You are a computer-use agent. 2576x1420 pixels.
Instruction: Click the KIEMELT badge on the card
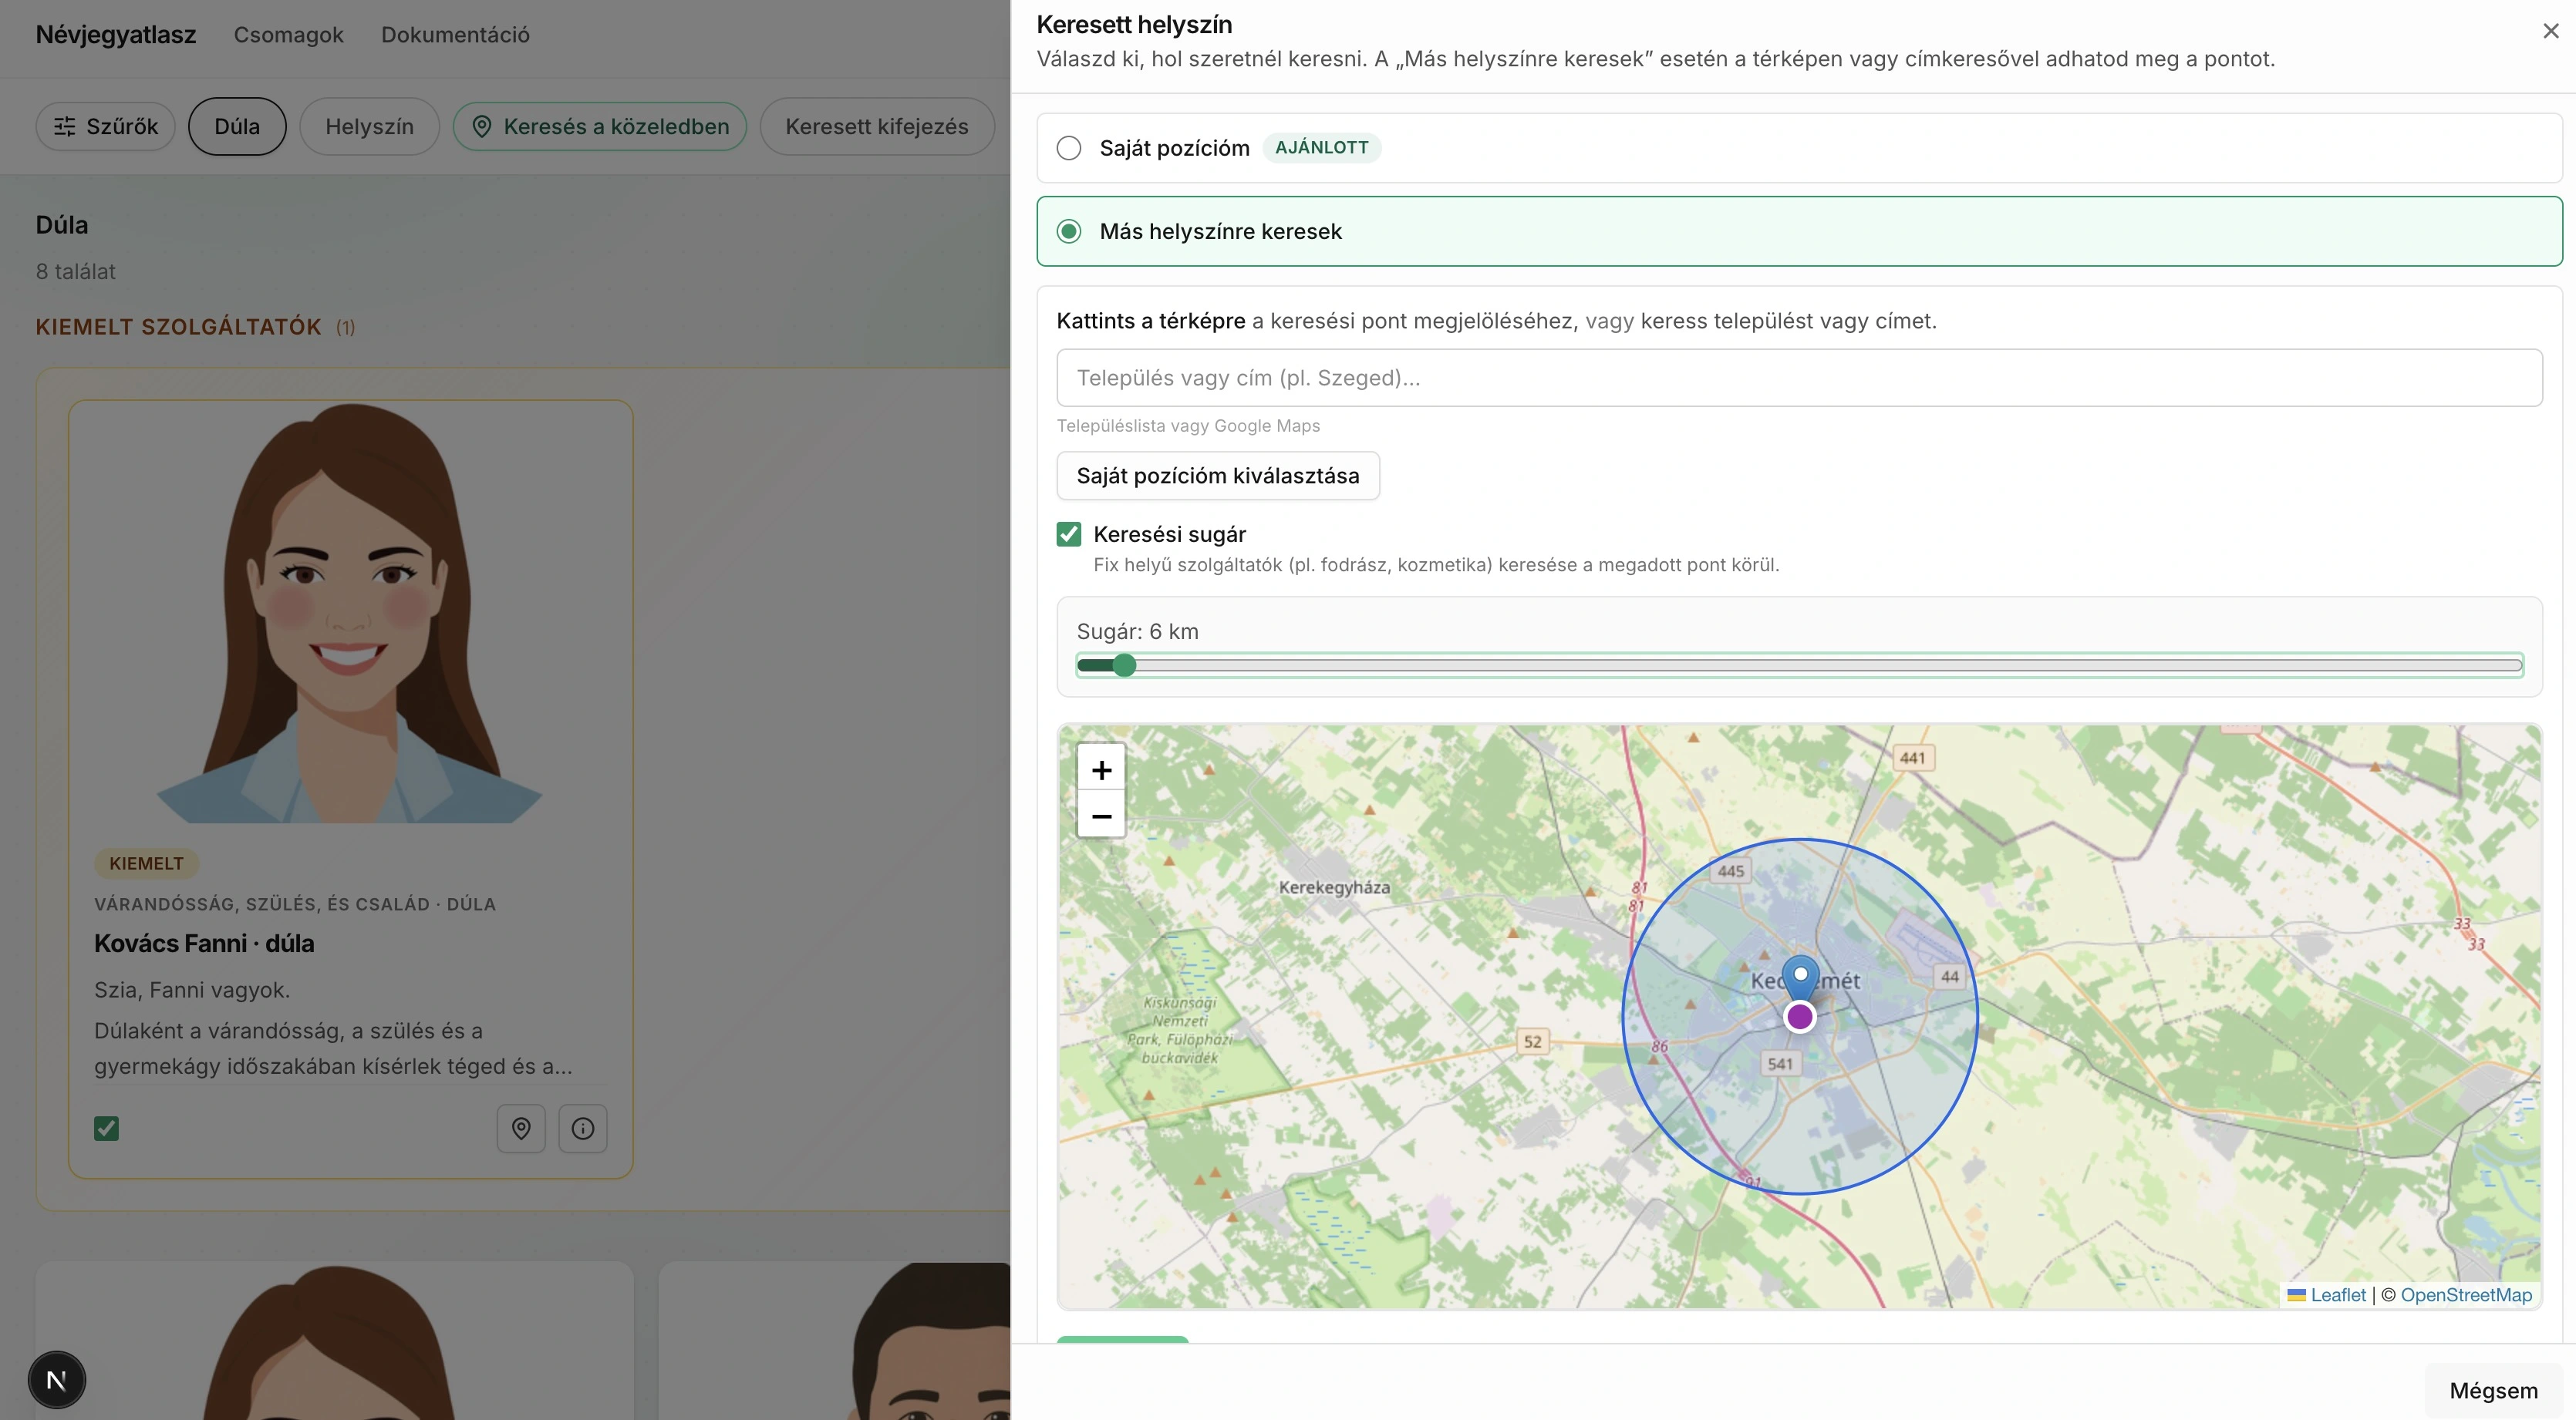[x=146, y=863]
